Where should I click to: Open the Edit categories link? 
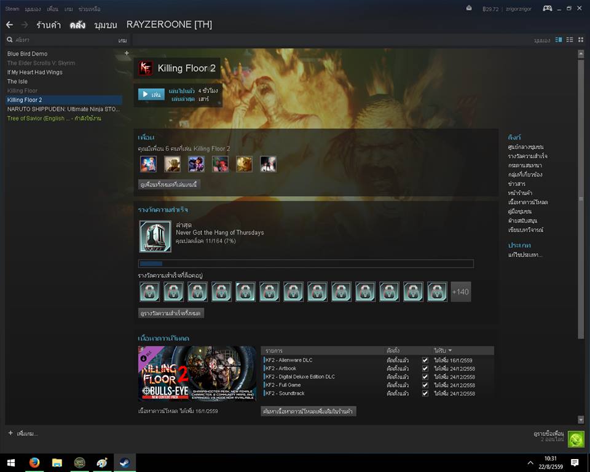pos(525,255)
